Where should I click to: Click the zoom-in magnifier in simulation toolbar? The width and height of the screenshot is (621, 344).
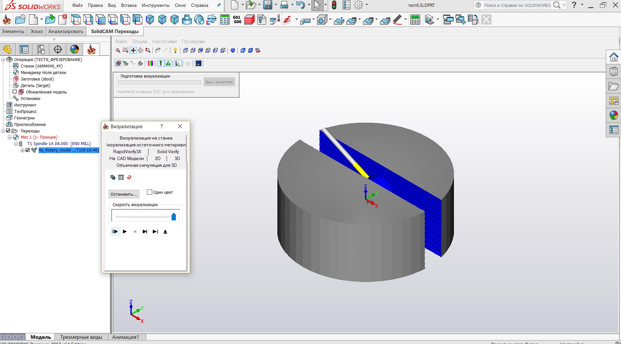(118, 50)
